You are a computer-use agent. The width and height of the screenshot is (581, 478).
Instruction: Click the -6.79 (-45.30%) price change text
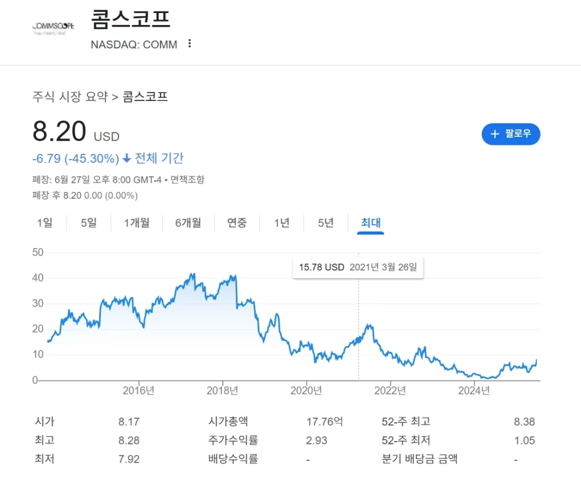point(75,158)
